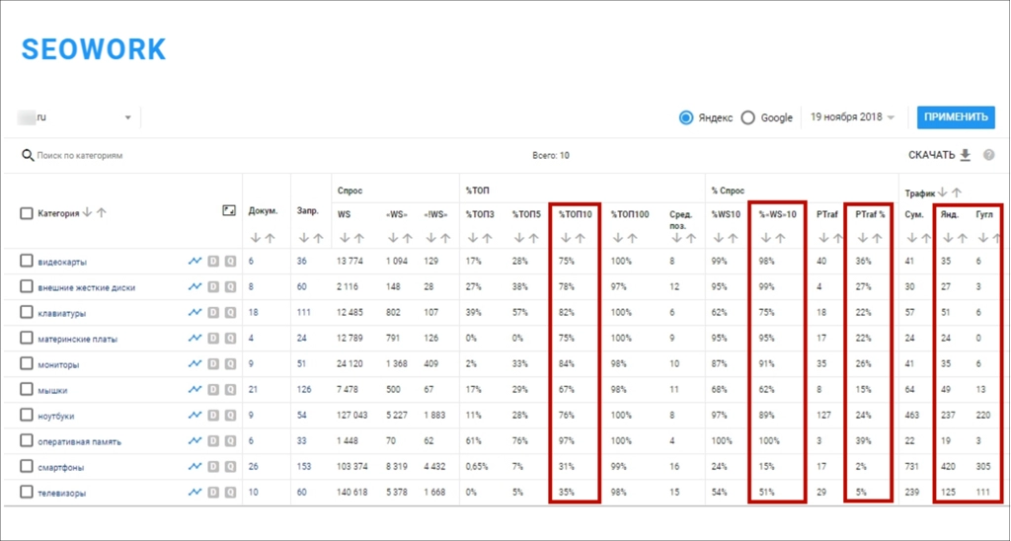Check the клавиатуры row checkbox
This screenshot has height=541, width=1011.
pos(27,313)
